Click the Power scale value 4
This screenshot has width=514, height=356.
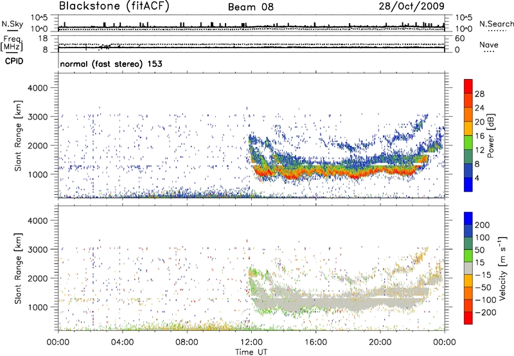[x=477, y=178]
